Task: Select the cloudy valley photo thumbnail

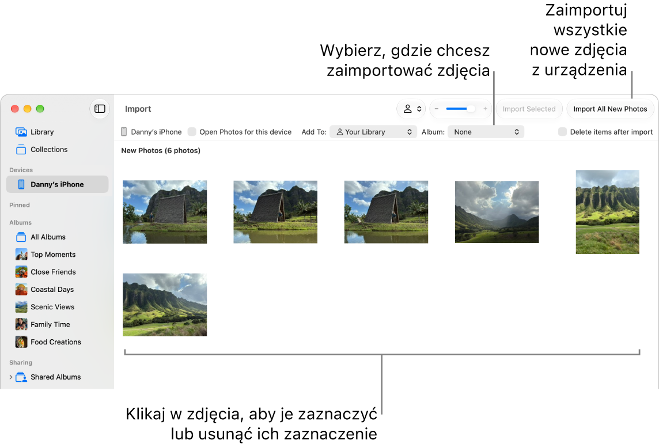Action: click(497, 212)
